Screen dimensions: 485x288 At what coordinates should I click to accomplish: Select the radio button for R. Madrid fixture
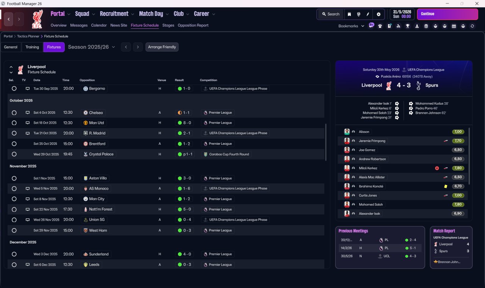pos(14,133)
